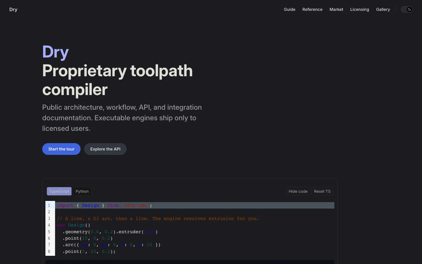The image size is (422, 264).
Task: Open the Guide nav link
Action: [290, 9]
